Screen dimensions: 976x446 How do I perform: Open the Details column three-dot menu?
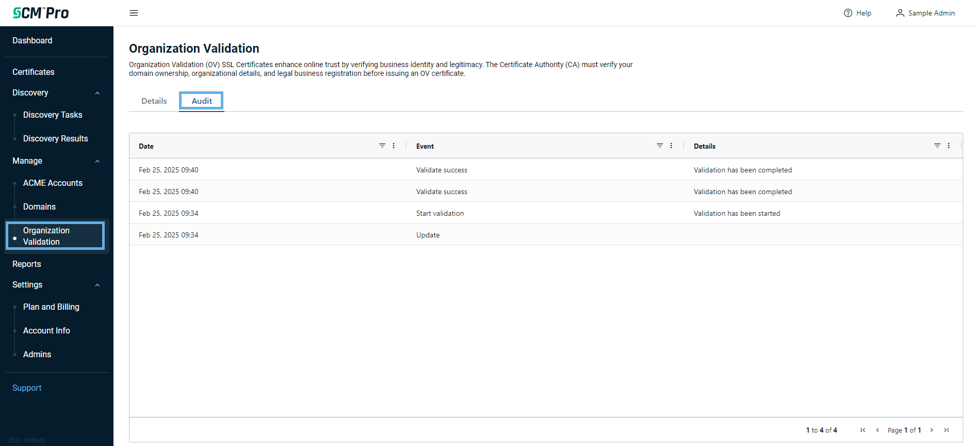949,146
